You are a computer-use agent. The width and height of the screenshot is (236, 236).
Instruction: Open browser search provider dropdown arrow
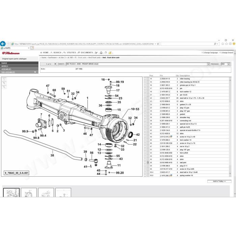(217, 44)
